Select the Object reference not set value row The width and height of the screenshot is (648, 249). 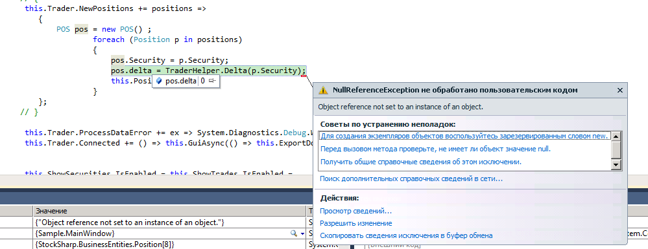pyautogui.click(x=169, y=222)
